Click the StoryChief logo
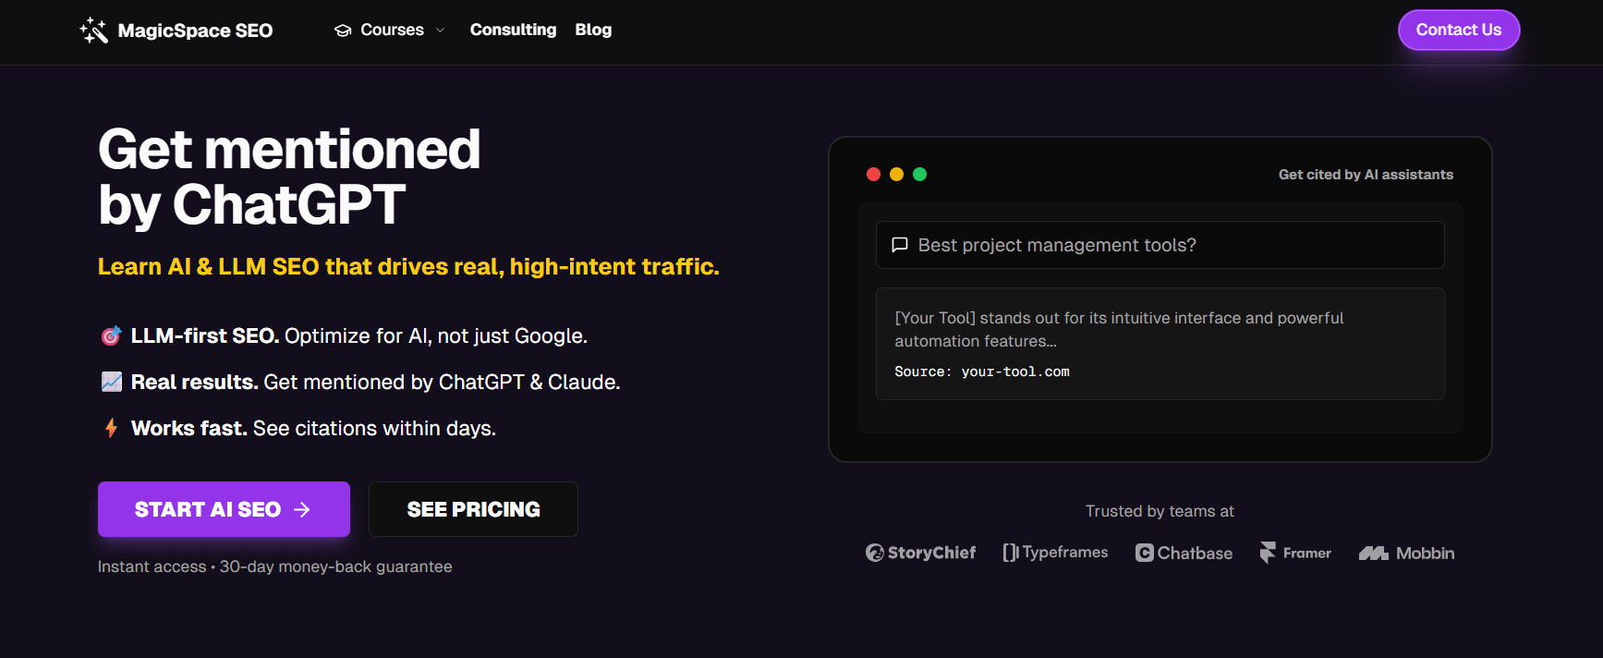1603x658 pixels. click(920, 553)
